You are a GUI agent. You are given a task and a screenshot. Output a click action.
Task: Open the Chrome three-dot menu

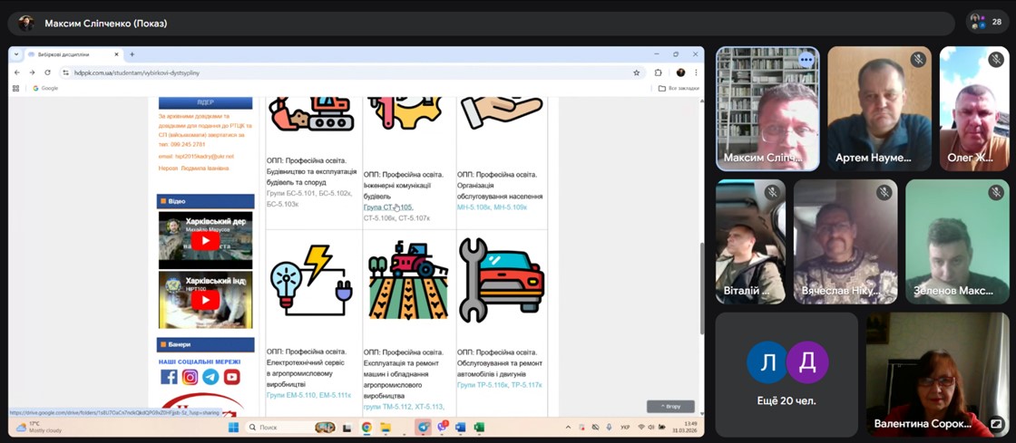tap(696, 72)
